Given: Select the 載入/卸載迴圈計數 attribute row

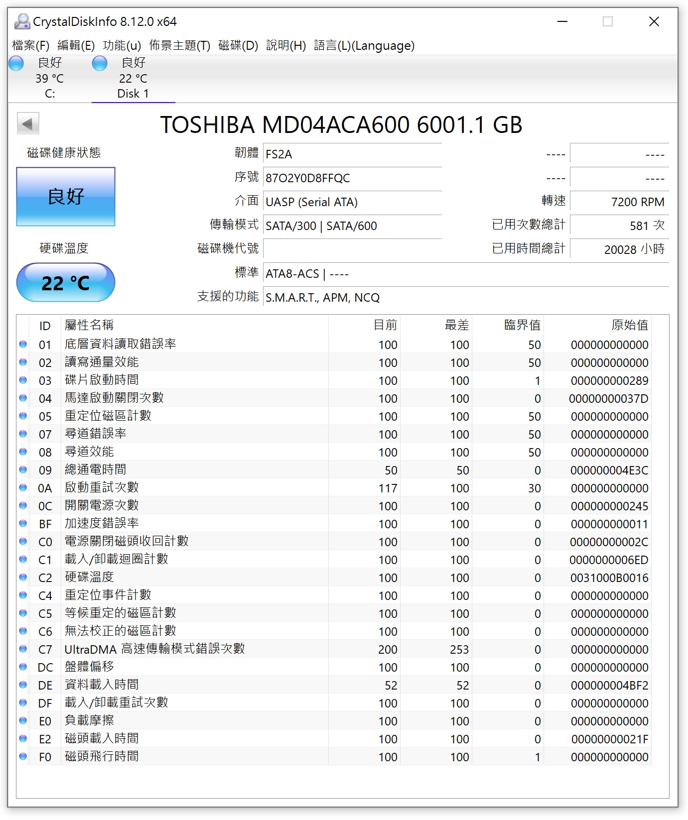Looking at the screenshot, I should [334, 559].
